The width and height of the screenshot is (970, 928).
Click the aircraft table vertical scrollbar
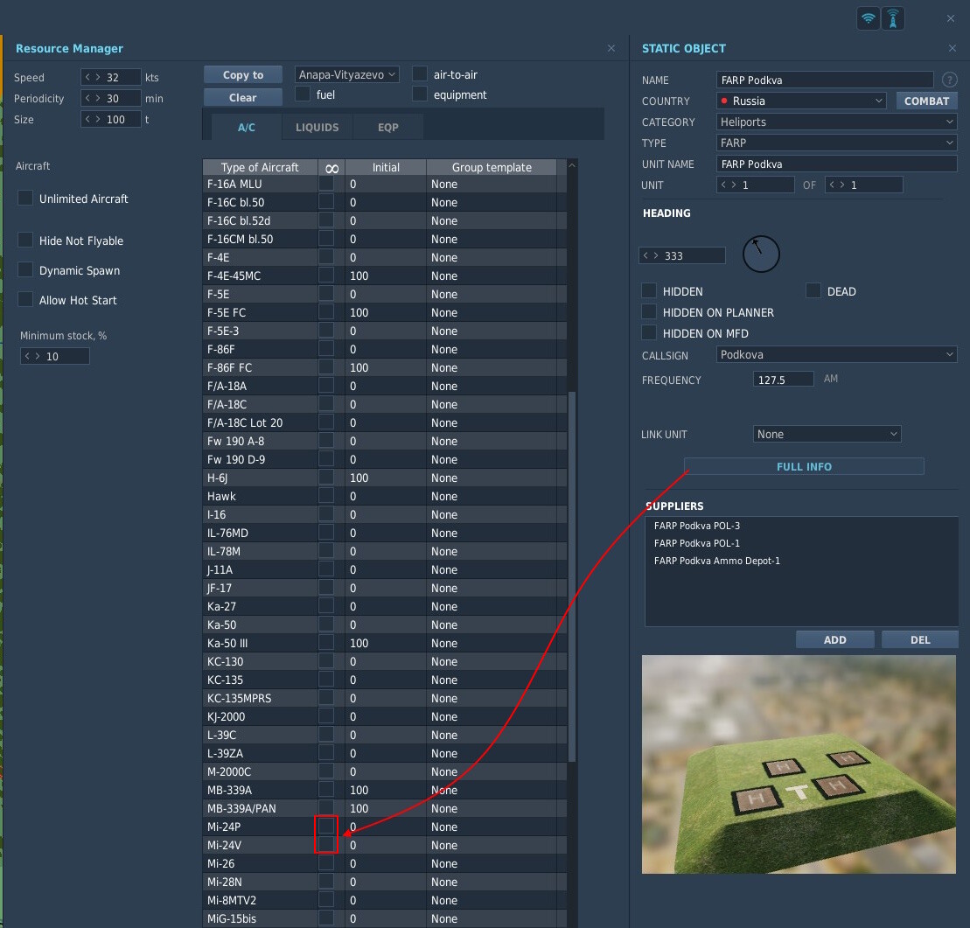click(x=572, y=576)
